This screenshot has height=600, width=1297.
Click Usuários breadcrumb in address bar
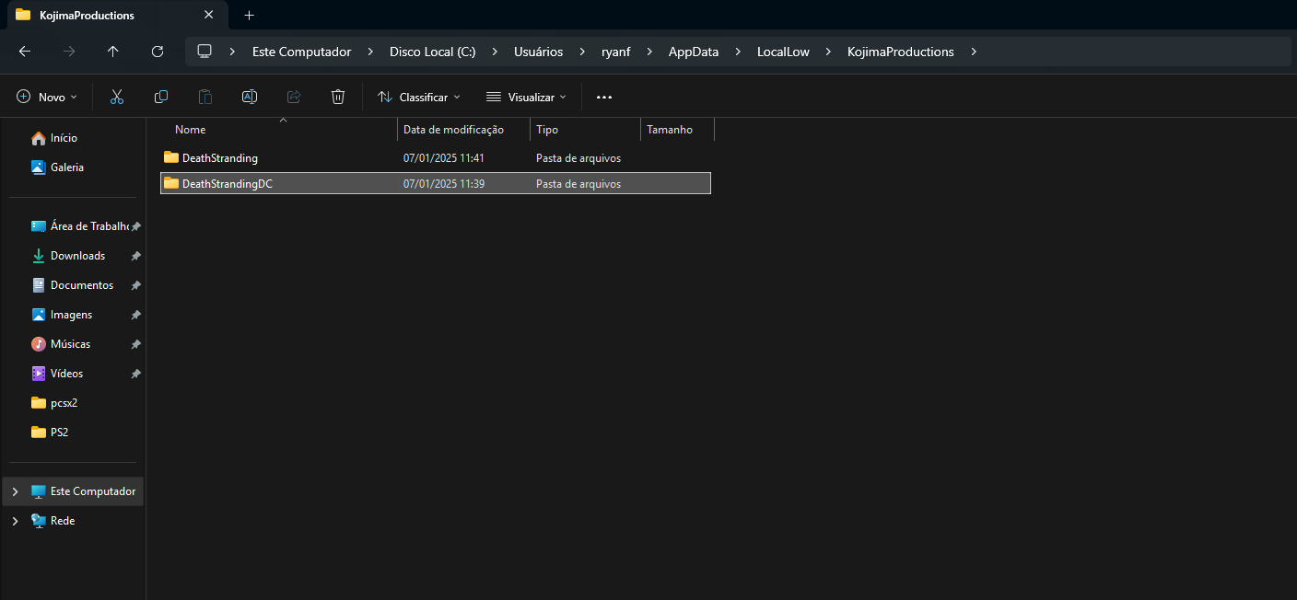(x=538, y=52)
